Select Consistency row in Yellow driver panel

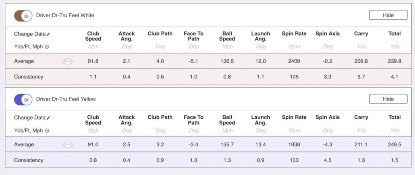[x=208, y=160]
